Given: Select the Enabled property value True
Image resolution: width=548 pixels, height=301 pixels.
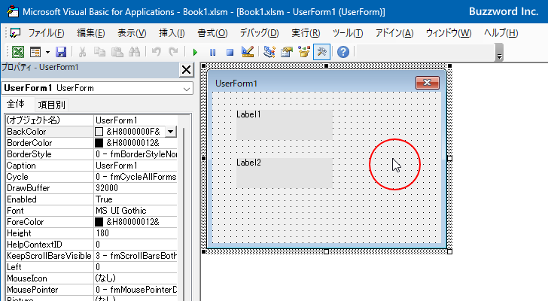Looking at the screenshot, I should click(x=135, y=199).
